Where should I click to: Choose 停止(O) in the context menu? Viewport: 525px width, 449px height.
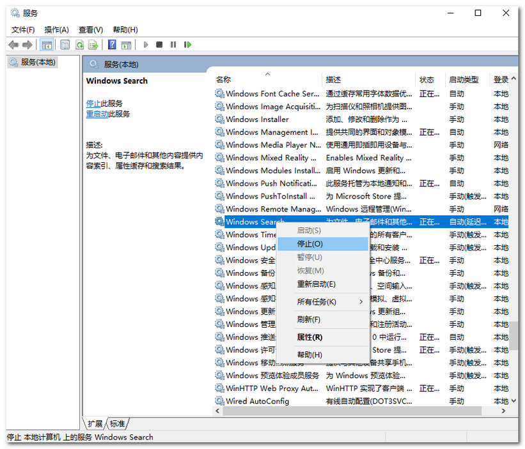pos(310,244)
